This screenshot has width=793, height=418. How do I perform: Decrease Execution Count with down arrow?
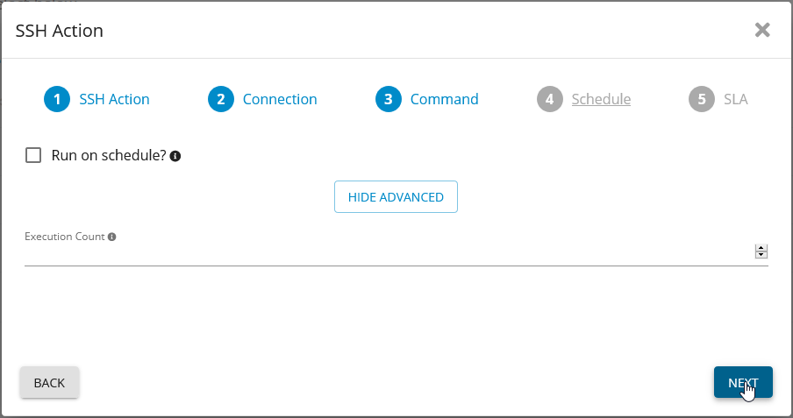coord(761,255)
